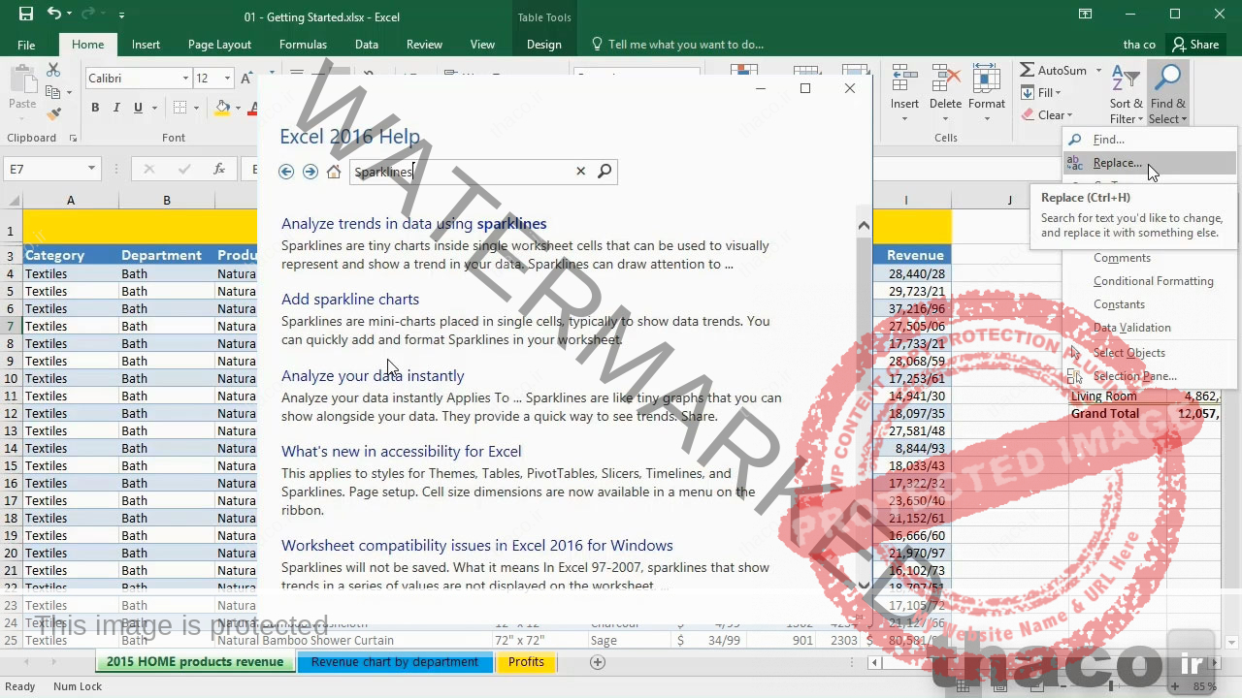Viewport: 1242px width, 698px height.
Task: Choose Conditional Formatting in the menu
Action: (1153, 281)
